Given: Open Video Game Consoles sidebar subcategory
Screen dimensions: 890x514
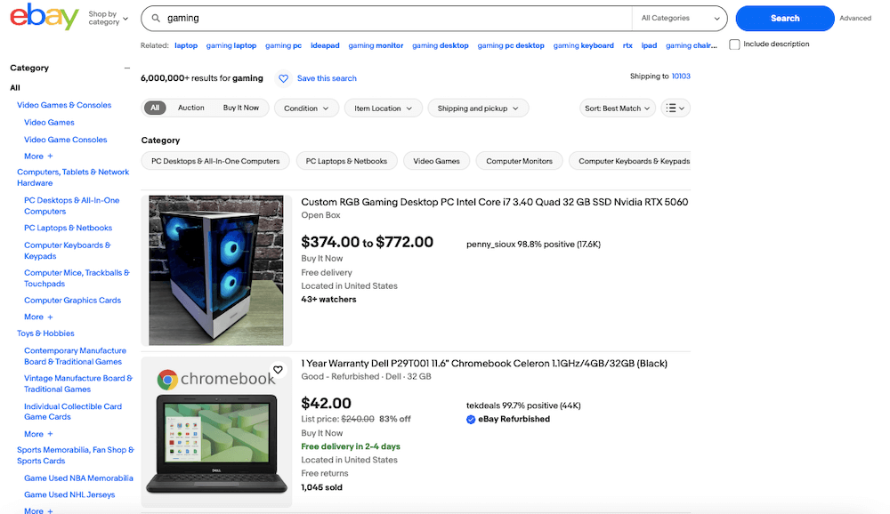Looking at the screenshot, I should pos(65,140).
